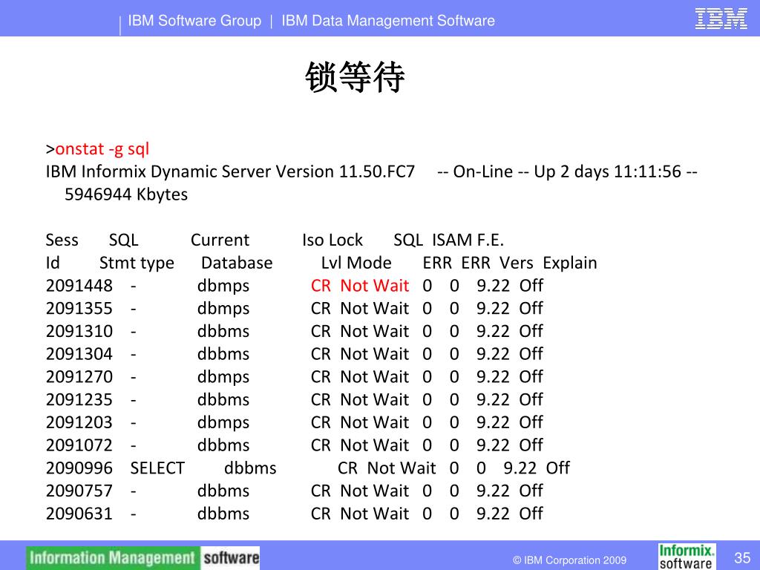Image resolution: width=760 pixels, height=570 pixels.
Task: Click version text 11.50.FC7
Action: click(376, 171)
